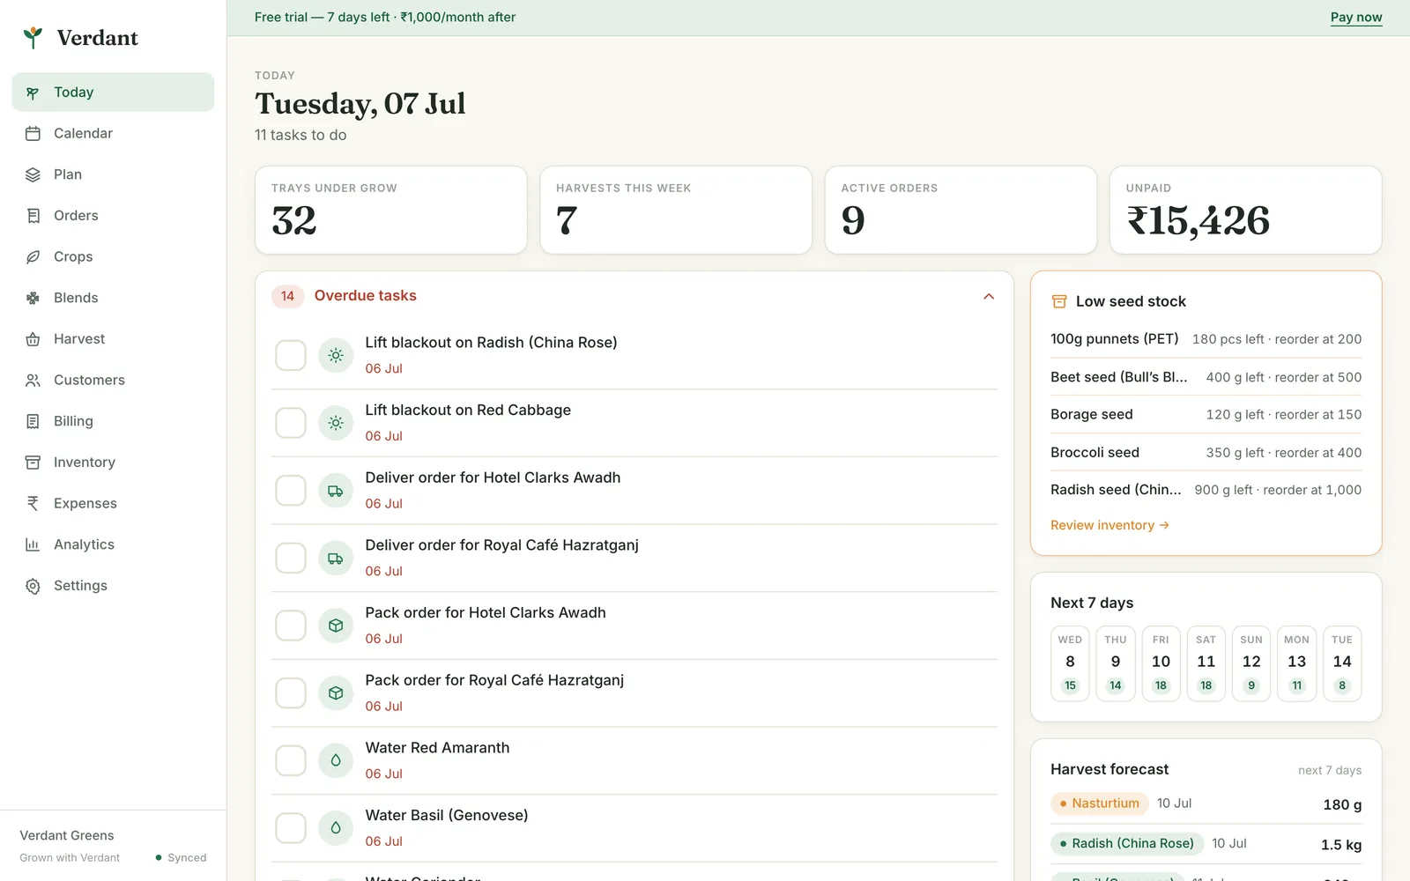Tick Pack order for Hotel Clarks Awadh
This screenshot has width=1410, height=881.
click(291, 626)
